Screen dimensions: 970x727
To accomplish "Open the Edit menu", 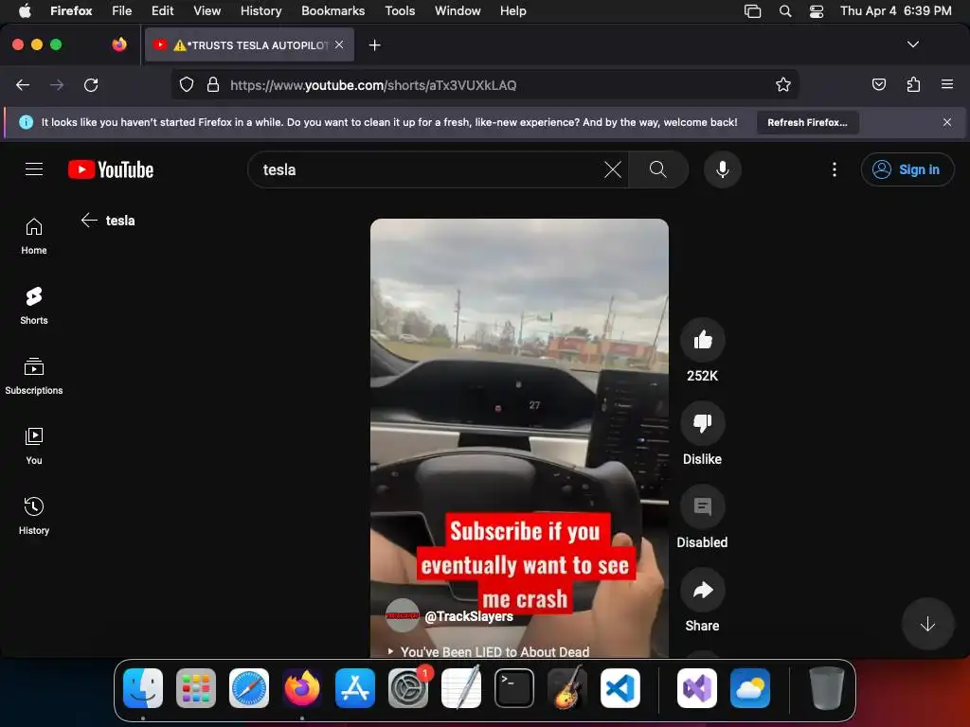I will point(163,11).
